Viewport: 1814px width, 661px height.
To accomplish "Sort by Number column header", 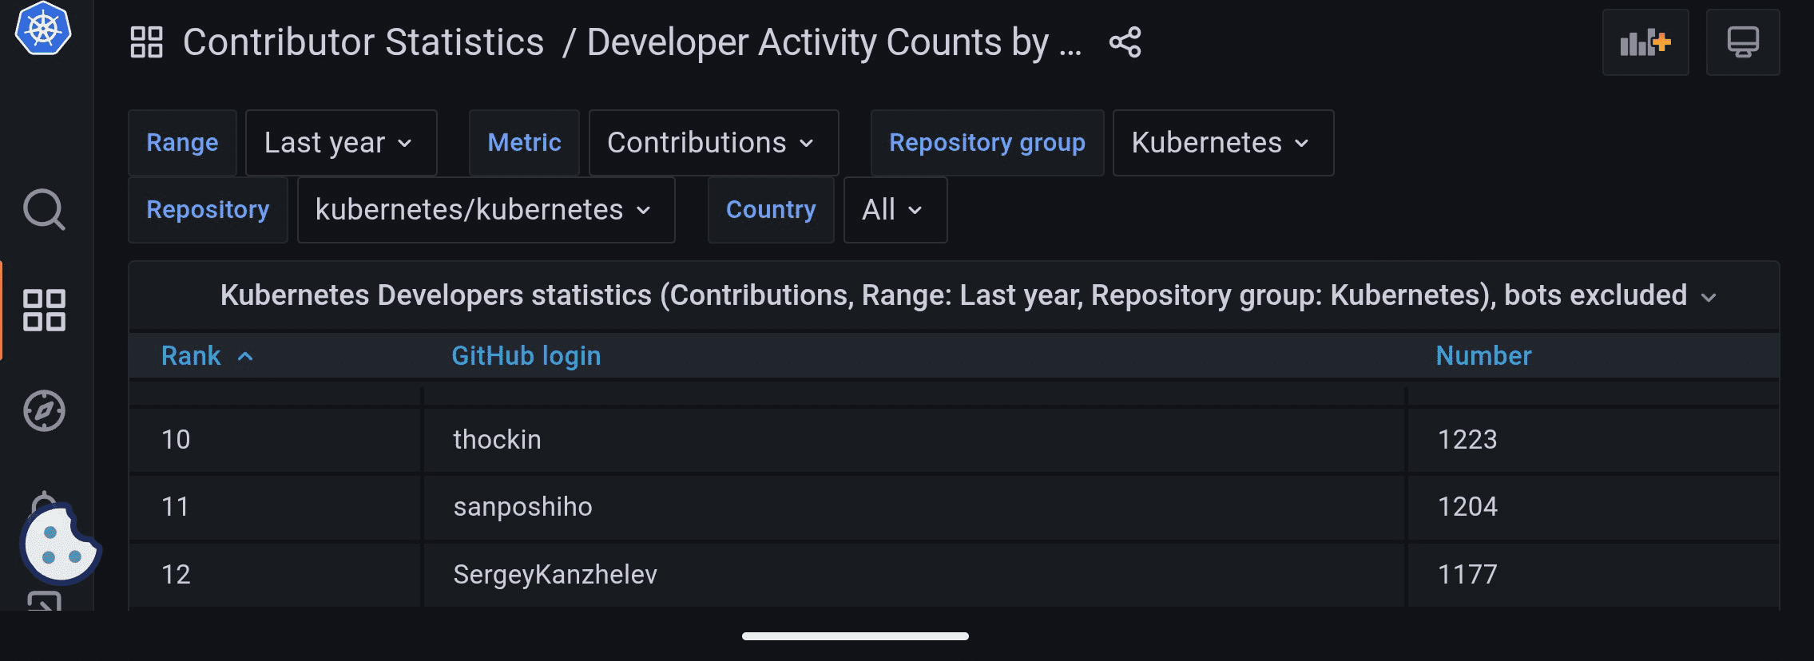I will click(1483, 356).
